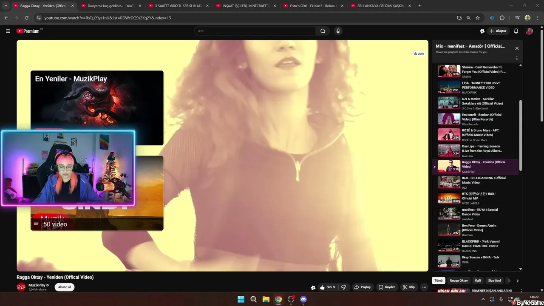Open the Windows Start menu

(241, 299)
